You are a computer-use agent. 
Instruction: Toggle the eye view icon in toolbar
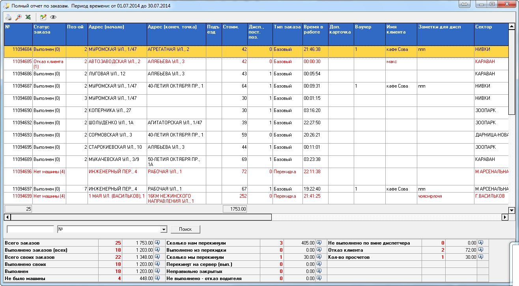pyautogui.click(x=53, y=17)
